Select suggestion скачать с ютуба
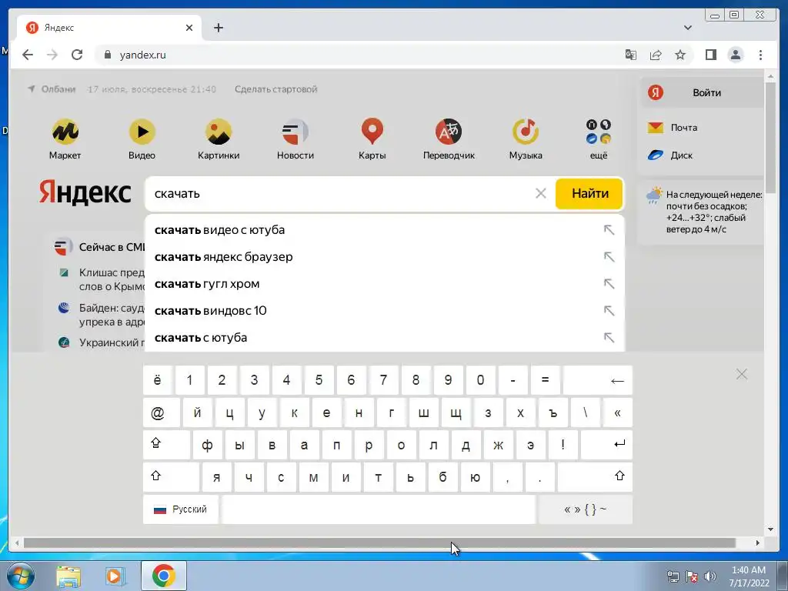The image size is (788, 591). click(x=385, y=338)
